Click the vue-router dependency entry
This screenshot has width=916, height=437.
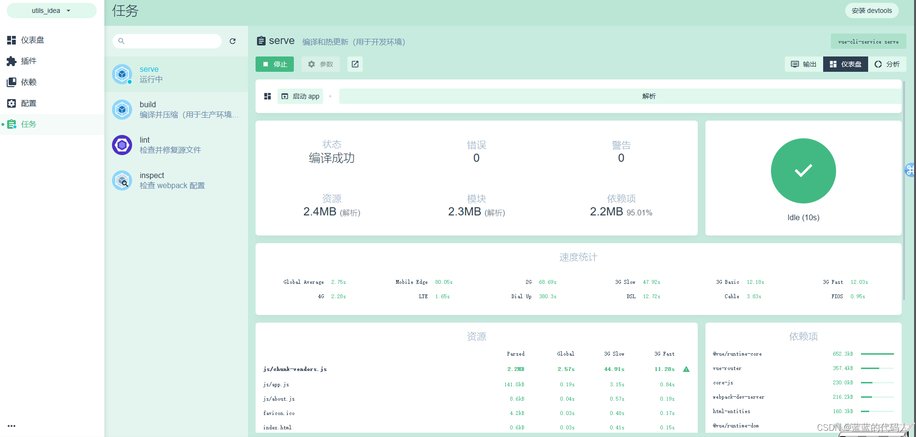pyautogui.click(x=727, y=368)
